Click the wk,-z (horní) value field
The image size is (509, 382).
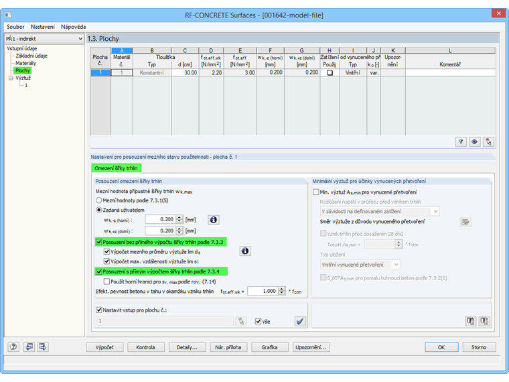tap(160, 220)
